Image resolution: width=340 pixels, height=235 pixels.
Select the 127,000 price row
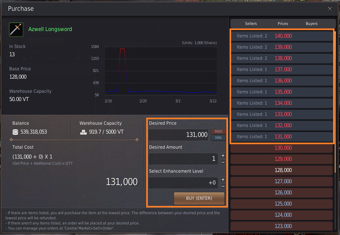282,181
